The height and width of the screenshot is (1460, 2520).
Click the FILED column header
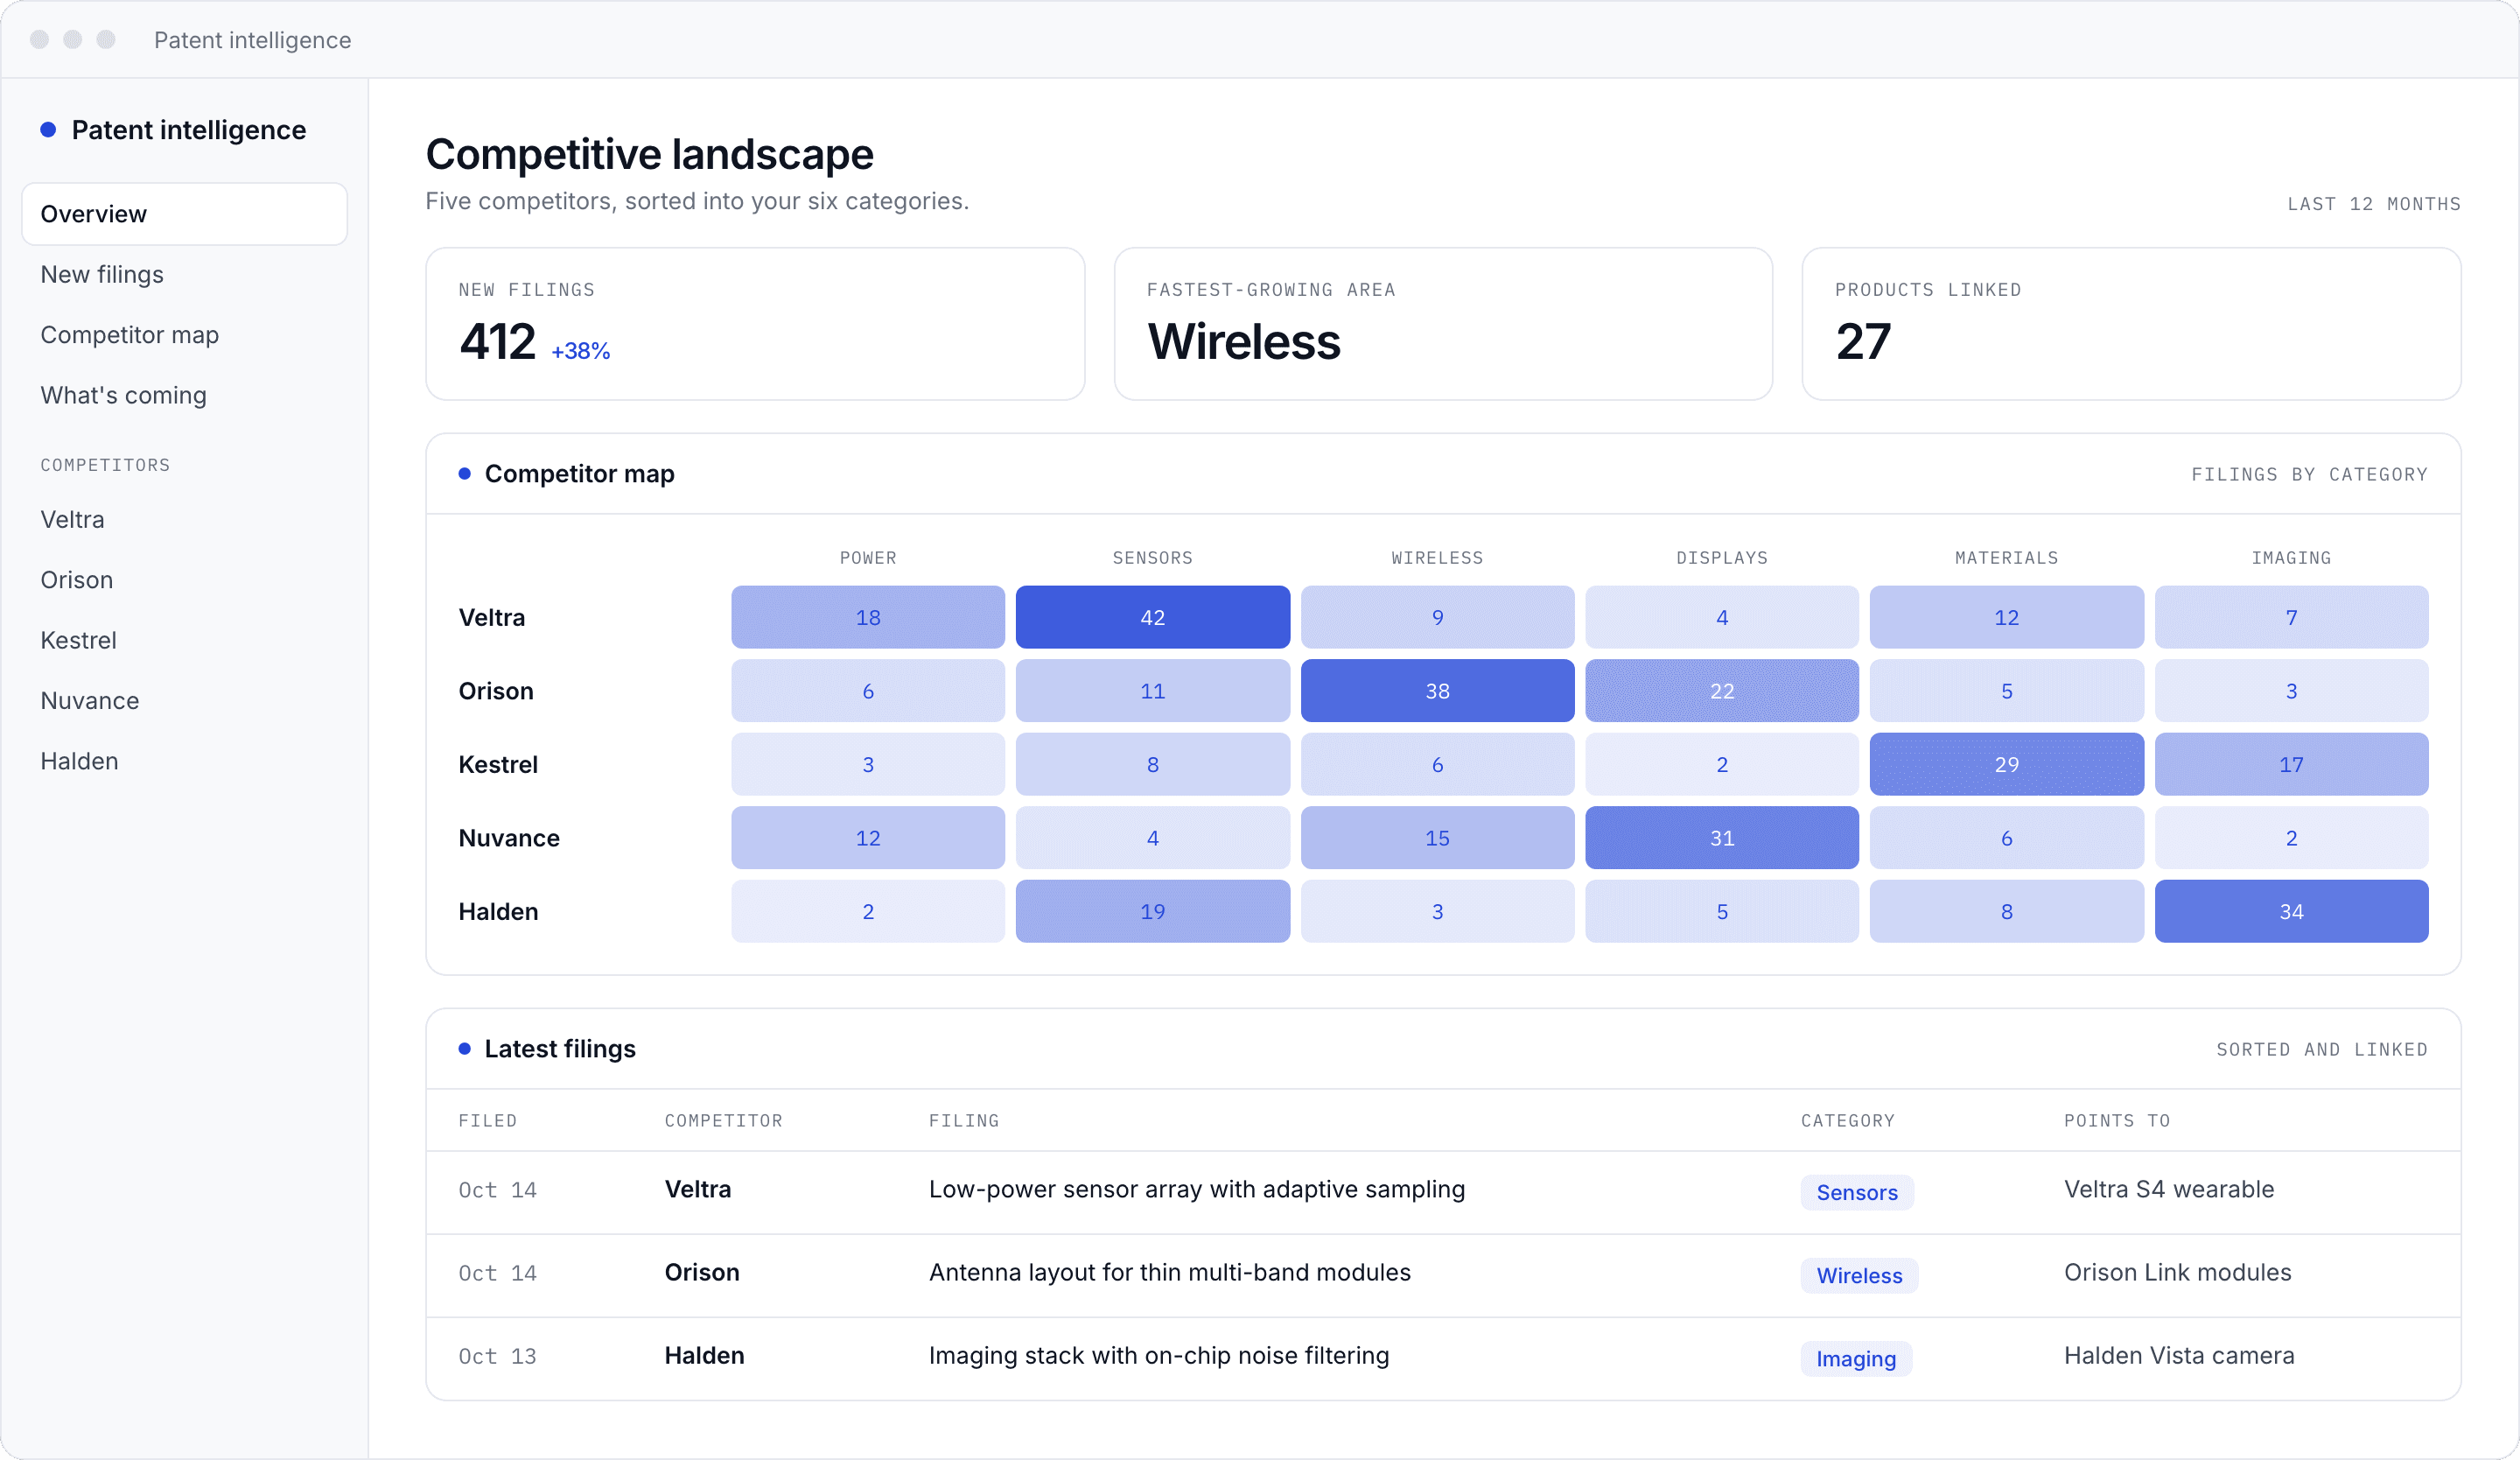(488, 1121)
